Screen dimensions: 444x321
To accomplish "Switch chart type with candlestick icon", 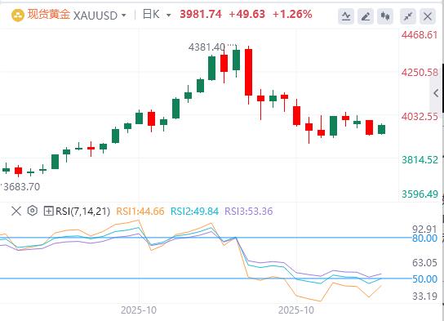I will (385, 16).
